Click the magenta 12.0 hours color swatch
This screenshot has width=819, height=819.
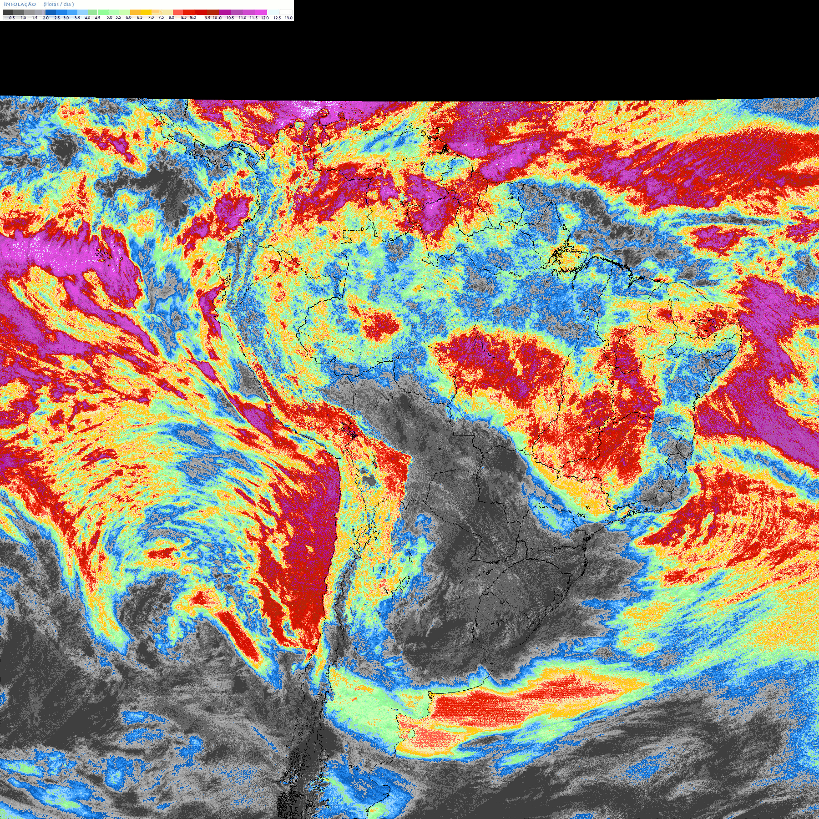pos(261,12)
